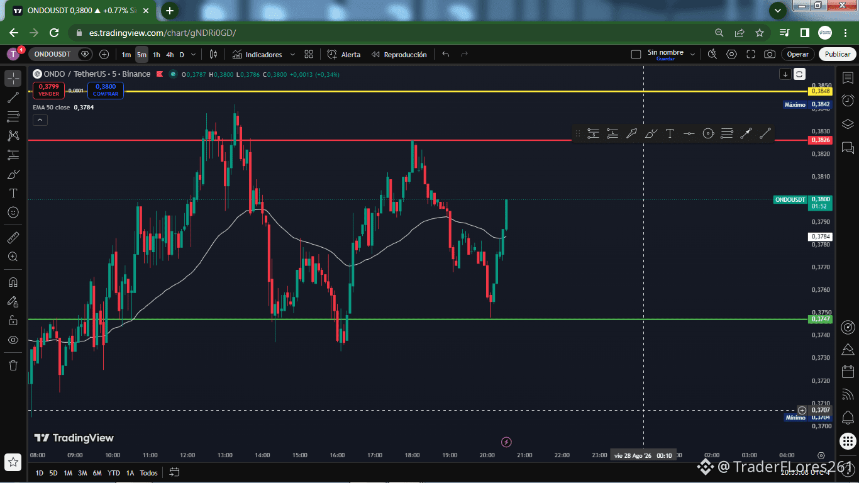Click the Operar trading button

click(x=798, y=55)
